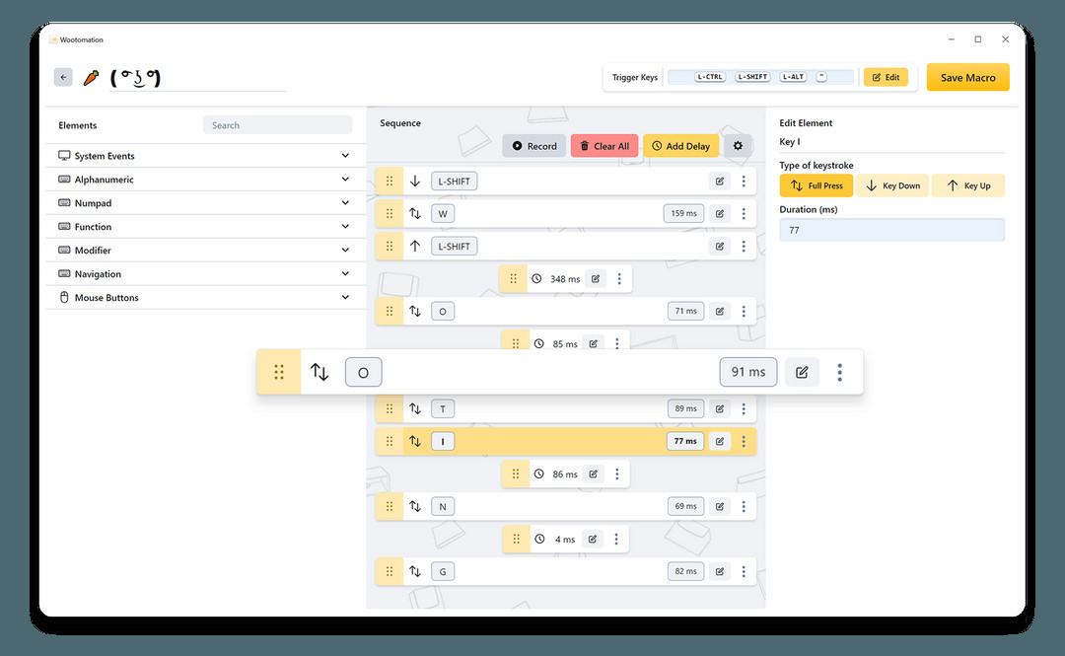Screen dimensions: 1065x656
Task: Expand the Navigation category
Action: (206, 274)
